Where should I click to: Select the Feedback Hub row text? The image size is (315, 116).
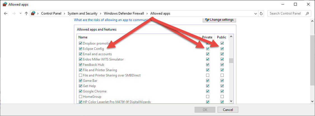94,65
